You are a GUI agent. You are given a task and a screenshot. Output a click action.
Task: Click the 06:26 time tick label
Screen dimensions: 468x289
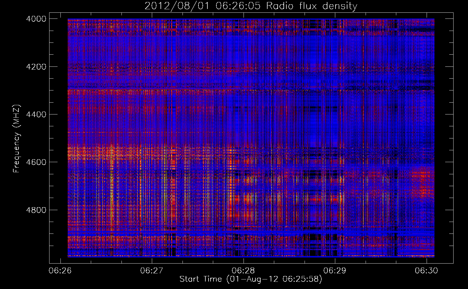tap(60, 271)
